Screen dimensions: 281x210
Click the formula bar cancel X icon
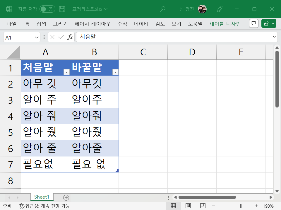pos(52,37)
